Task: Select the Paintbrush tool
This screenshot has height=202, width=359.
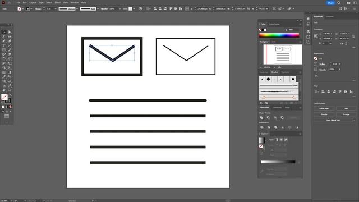Action: click(x=10, y=50)
